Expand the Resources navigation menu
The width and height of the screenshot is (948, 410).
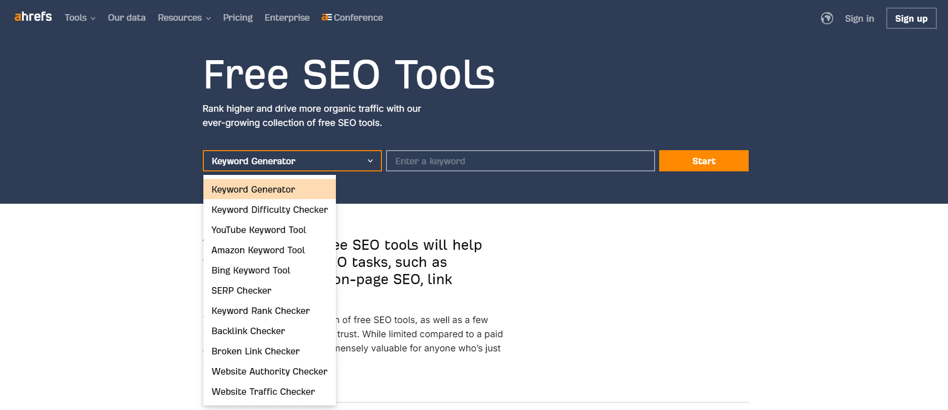pos(184,18)
